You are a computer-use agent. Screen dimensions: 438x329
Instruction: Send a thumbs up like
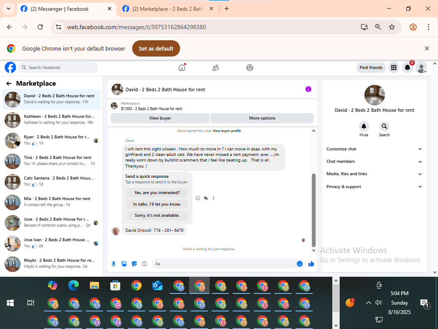[311, 264]
